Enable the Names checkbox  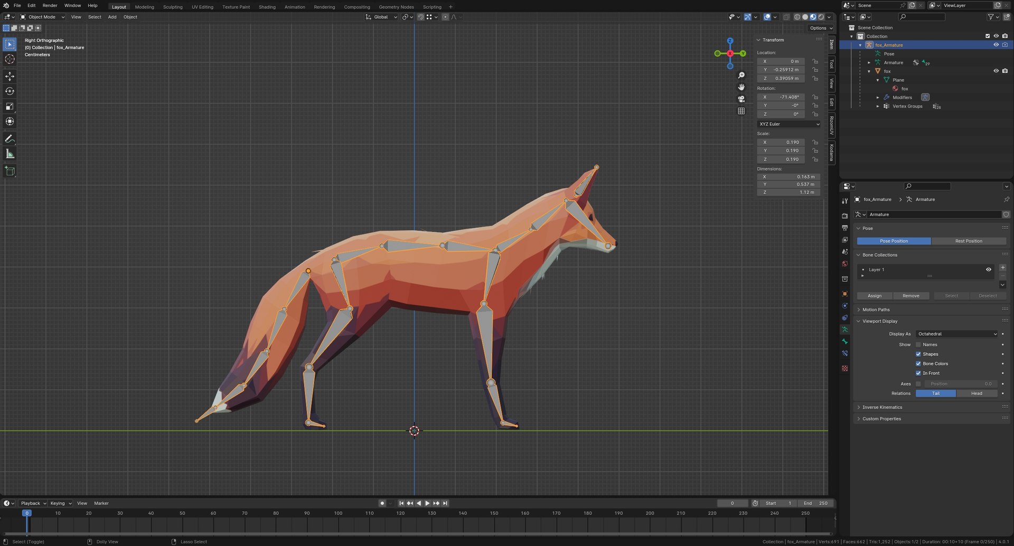pos(918,345)
